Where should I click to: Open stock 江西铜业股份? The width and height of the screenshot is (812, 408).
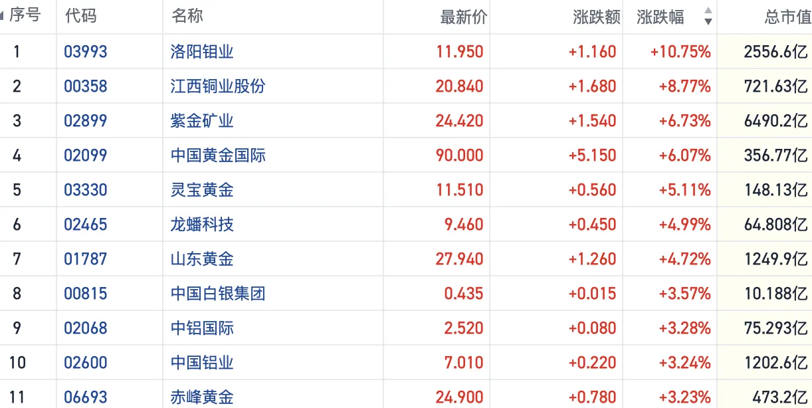click(218, 86)
